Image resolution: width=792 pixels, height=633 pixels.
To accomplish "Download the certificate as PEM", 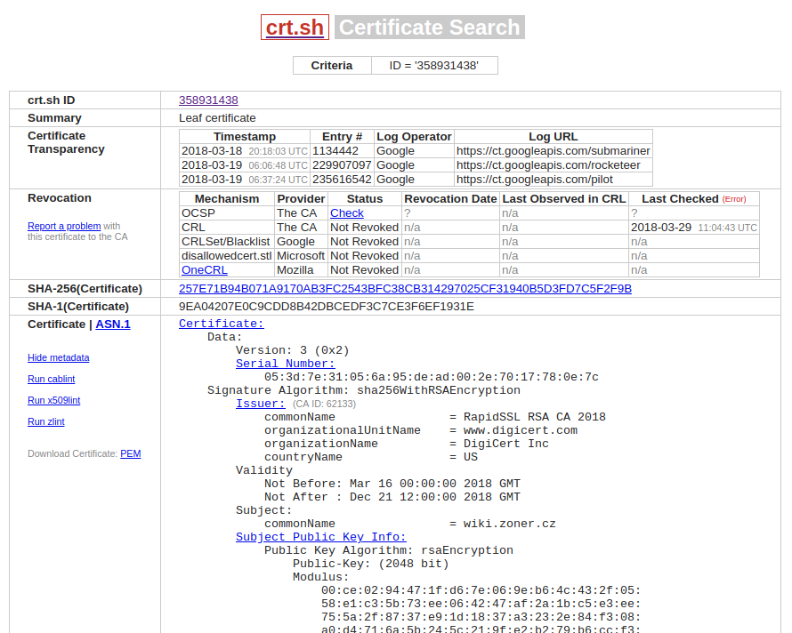I will coord(130,453).
